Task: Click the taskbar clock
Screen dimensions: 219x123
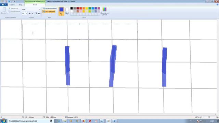Action: tap(212, 121)
